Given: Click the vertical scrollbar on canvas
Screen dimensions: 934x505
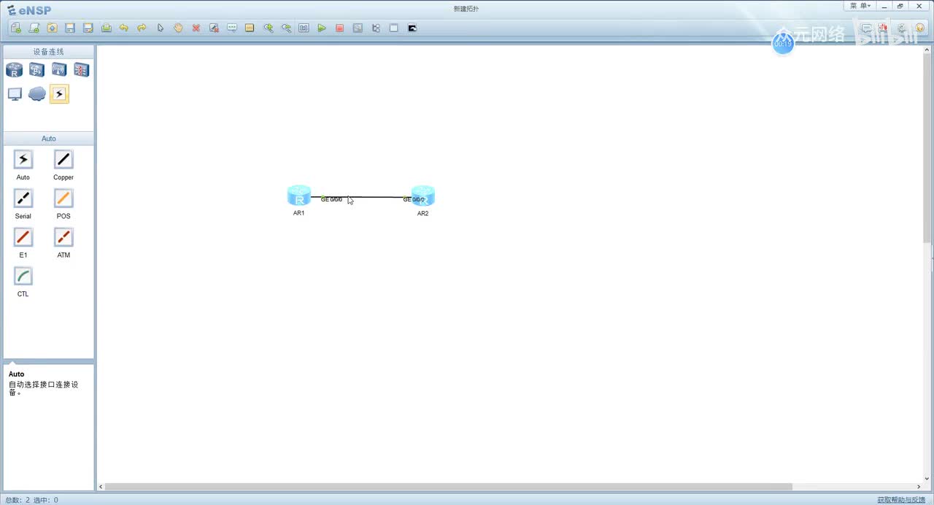Looking at the screenshot, I should pyautogui.click(x=927, y=150).
